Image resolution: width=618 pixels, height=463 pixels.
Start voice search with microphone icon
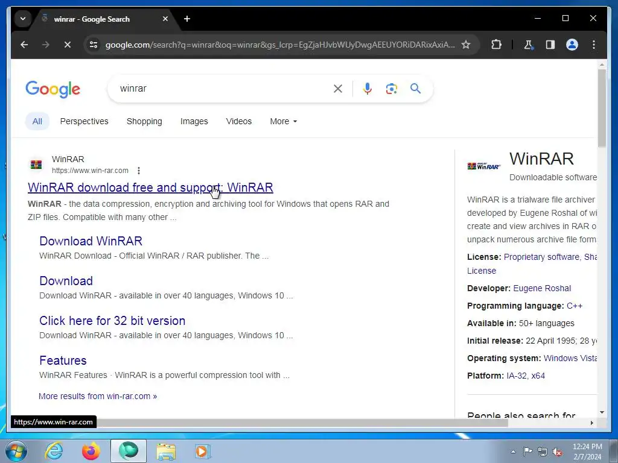click(x=368, y=89)
